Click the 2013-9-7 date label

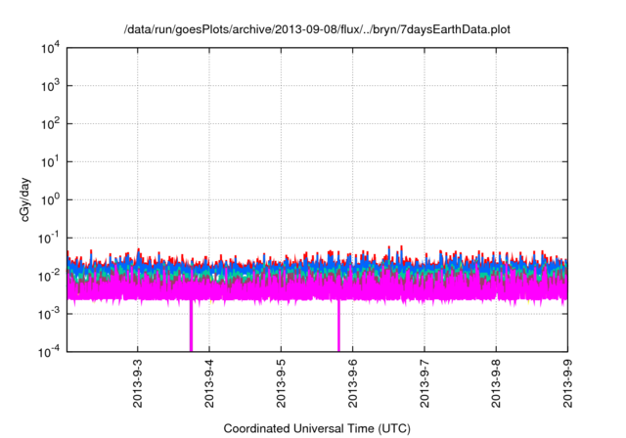pos(425,383)
